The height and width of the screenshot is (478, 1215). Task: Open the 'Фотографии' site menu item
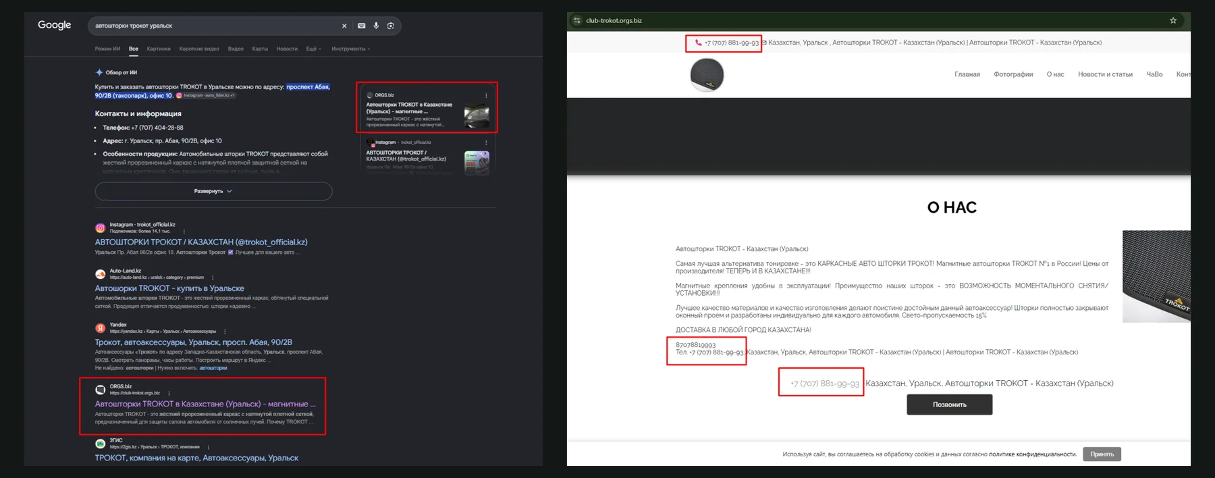[x=1013, y=74]
